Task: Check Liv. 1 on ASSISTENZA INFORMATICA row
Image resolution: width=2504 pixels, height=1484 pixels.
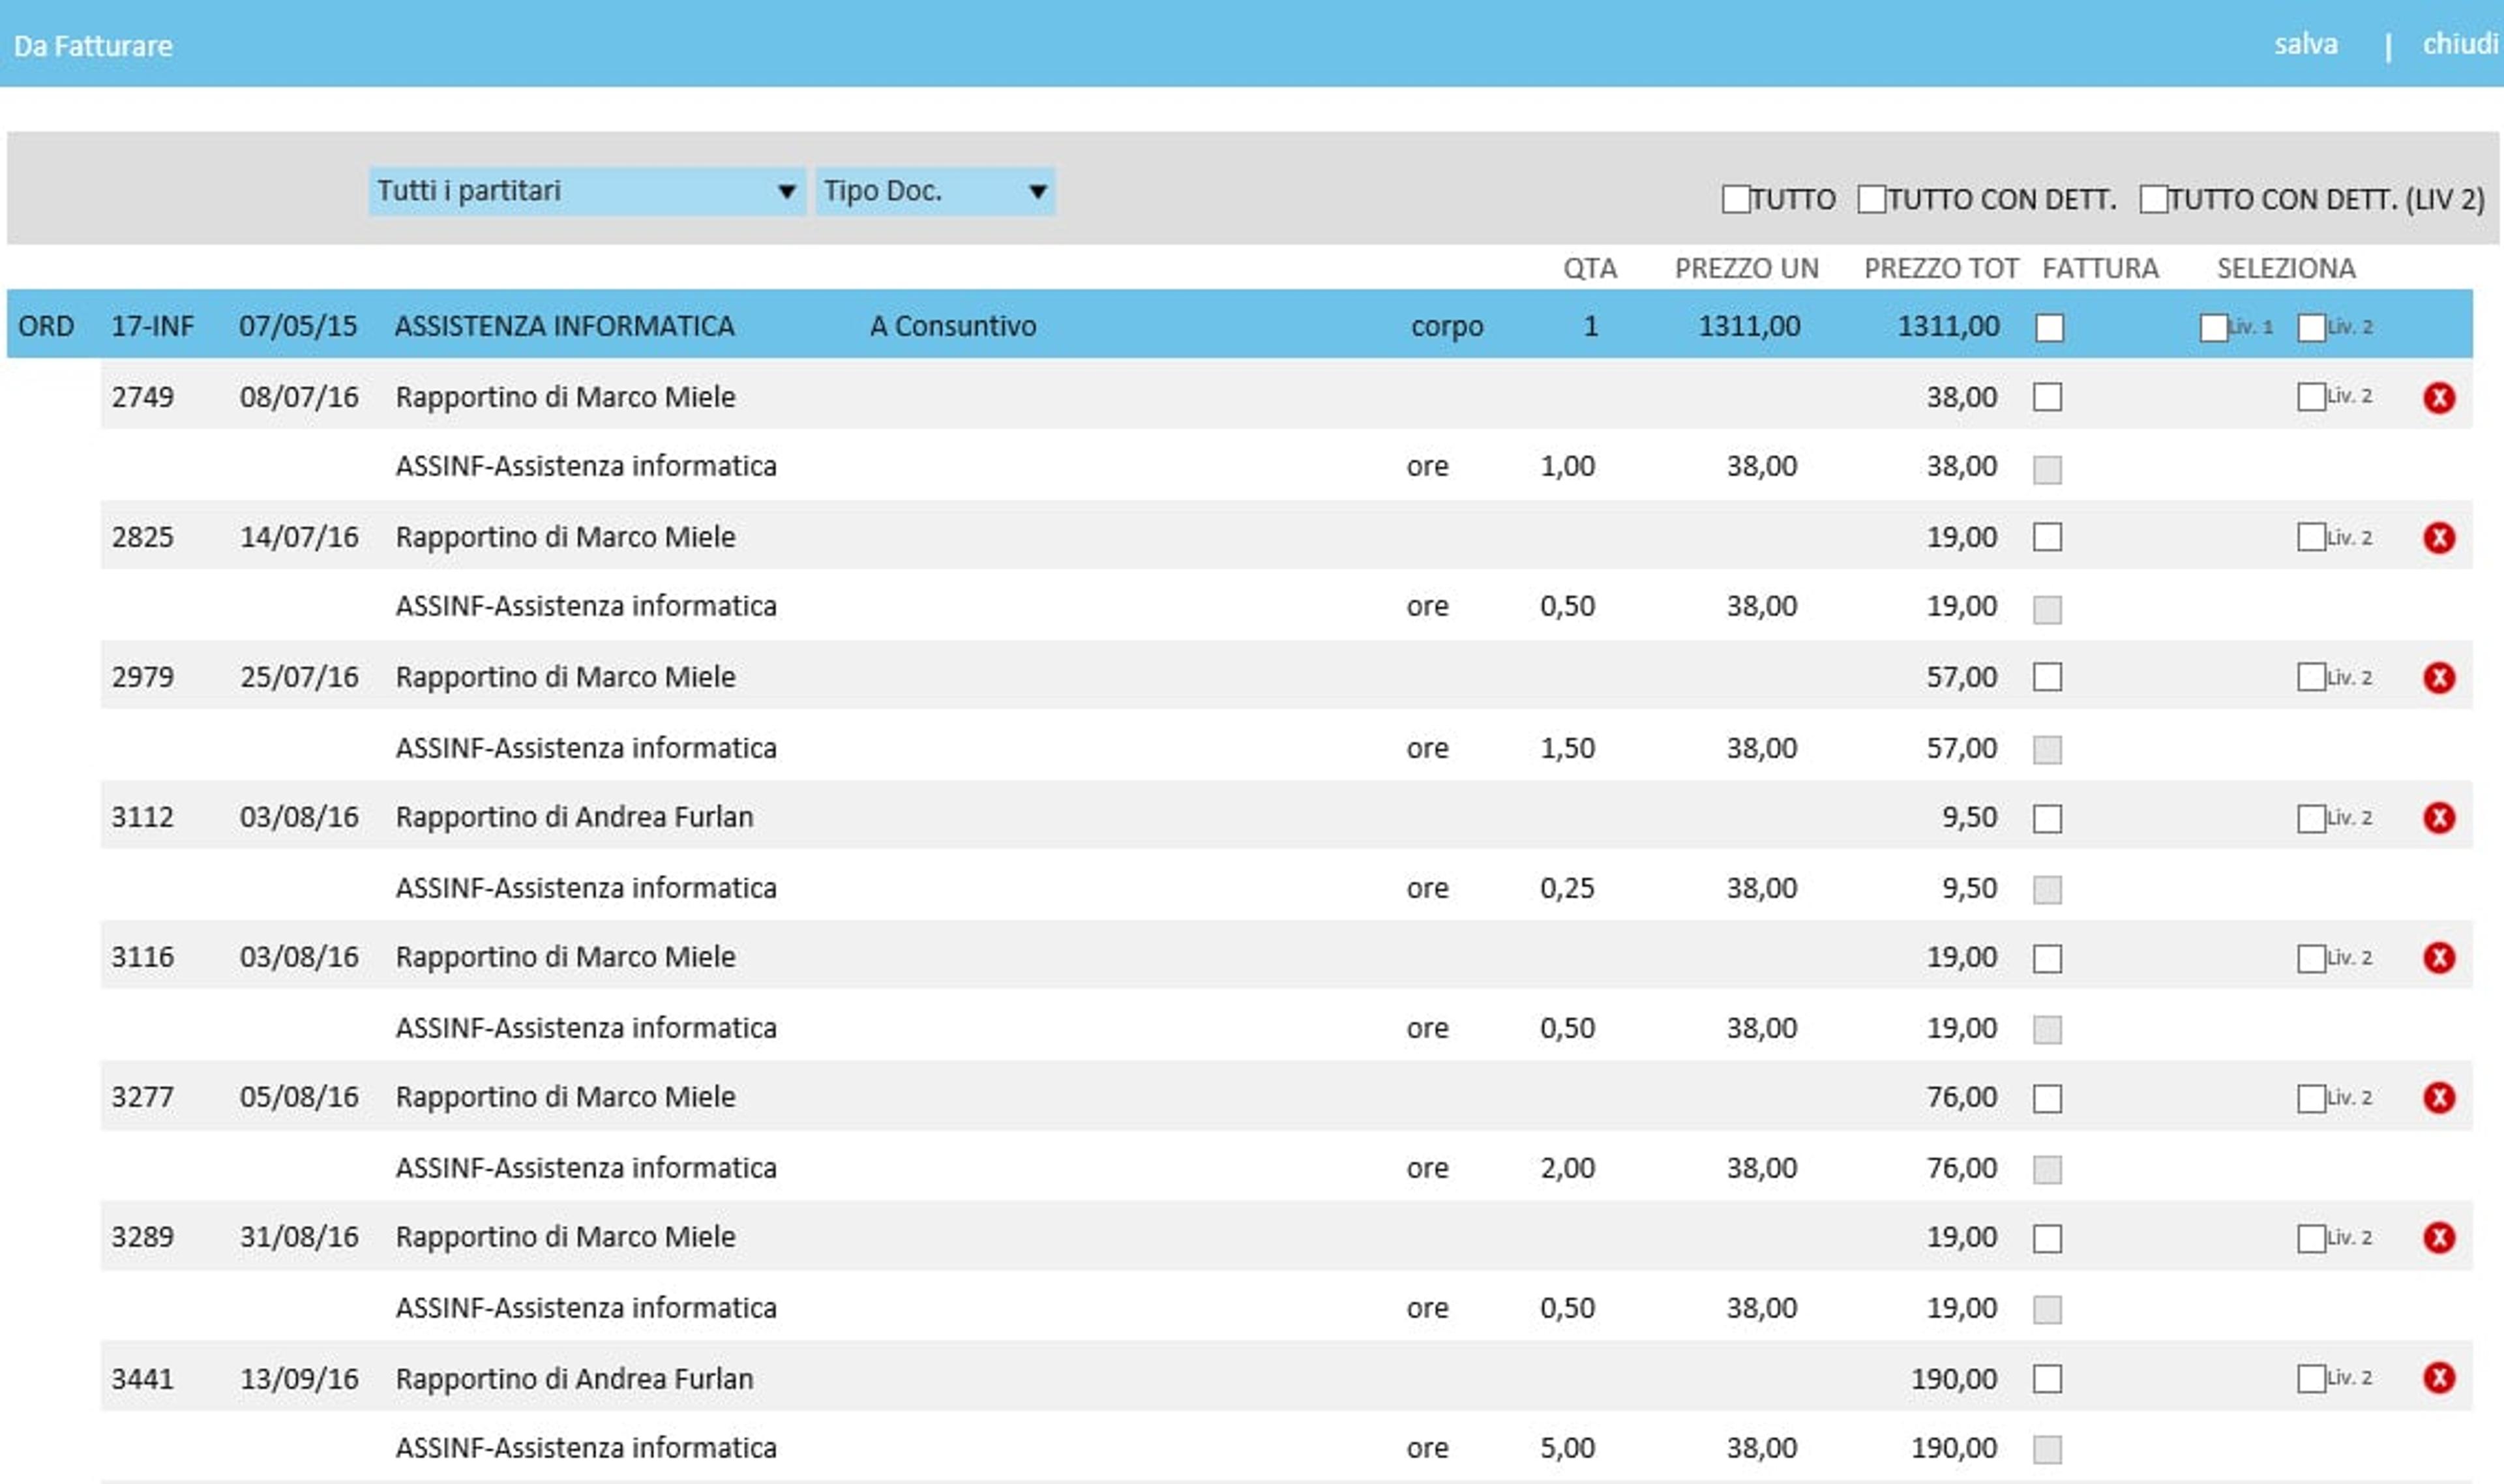Action: [x=2214, y=328]
